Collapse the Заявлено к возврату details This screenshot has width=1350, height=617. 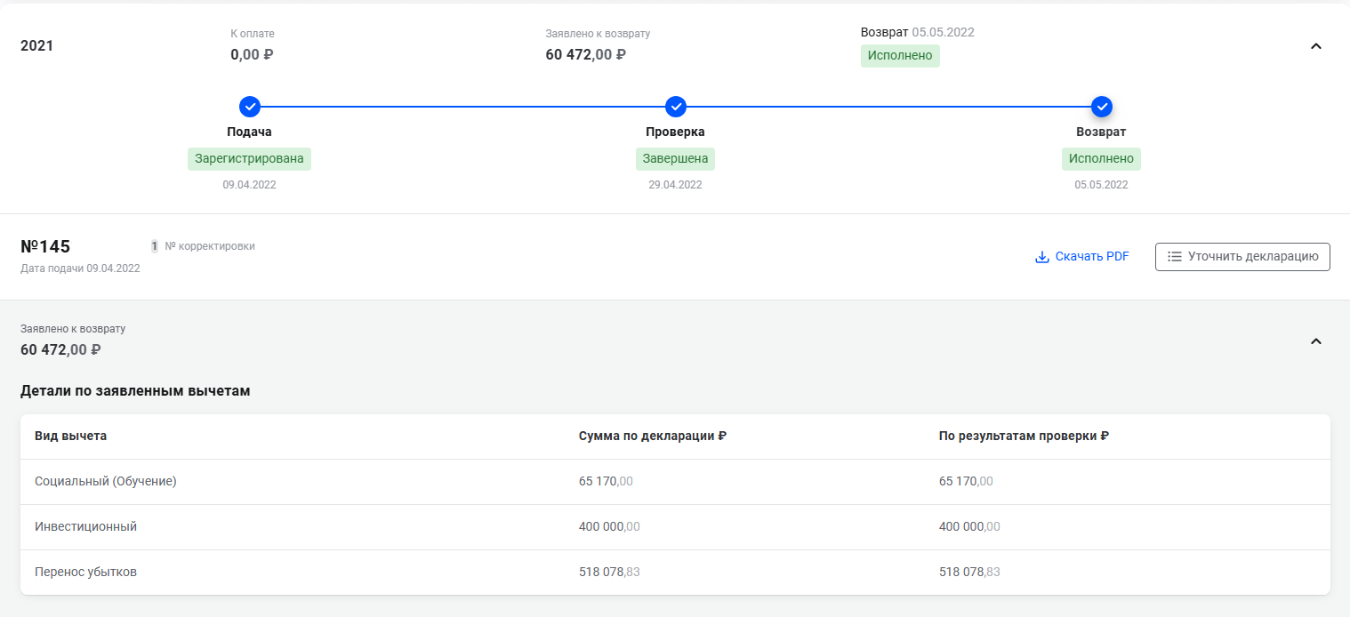(x=1316, y=341)
